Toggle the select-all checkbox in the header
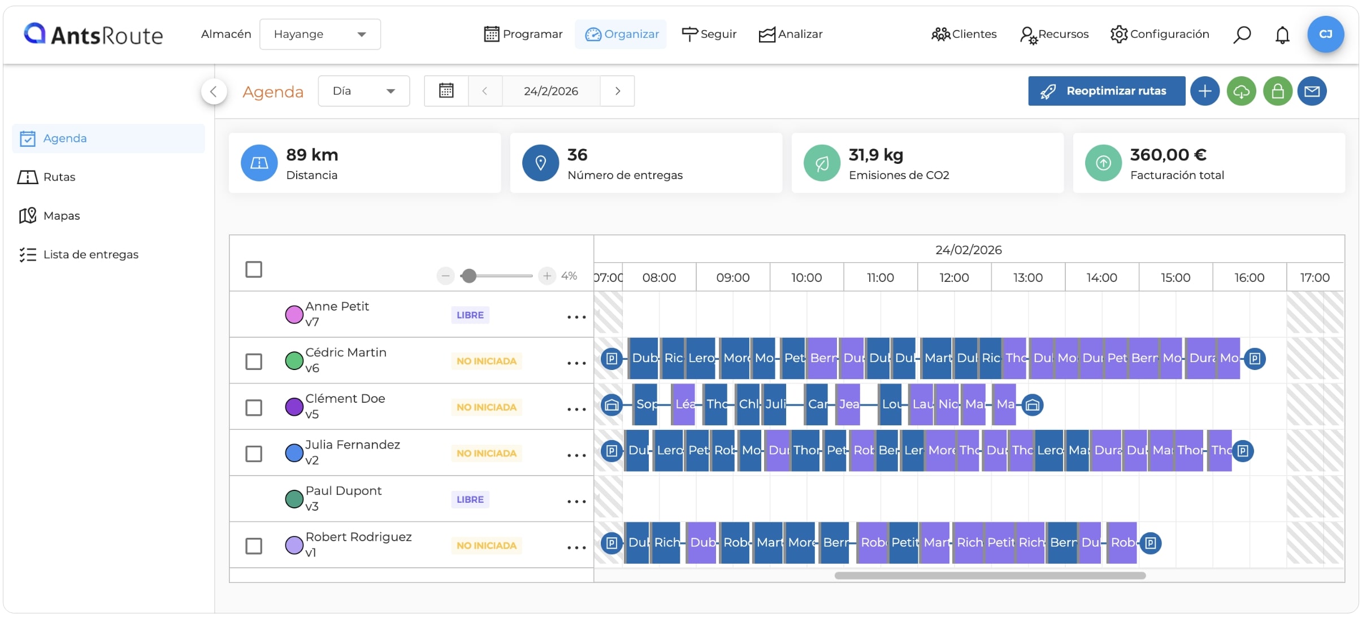Viewport: 1362px width, 618px height. pos(254,269)
